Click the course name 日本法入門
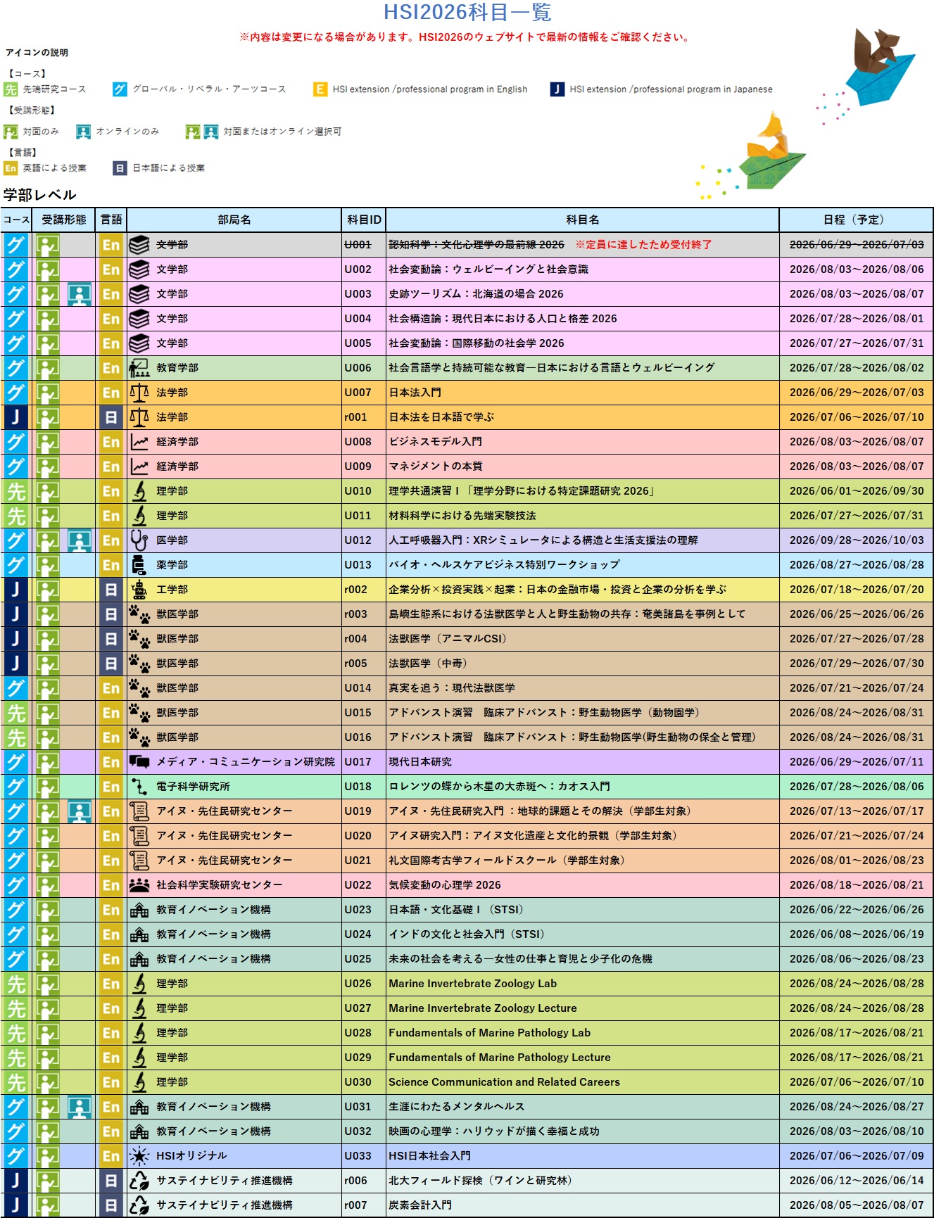934x1218 pixels. point(415,393)
